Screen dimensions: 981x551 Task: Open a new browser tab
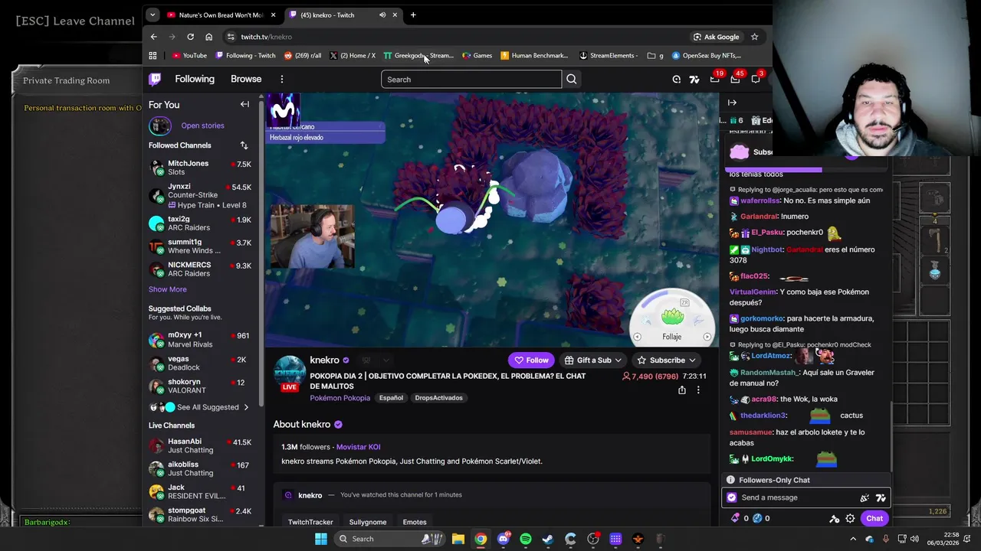pos(413,15)
